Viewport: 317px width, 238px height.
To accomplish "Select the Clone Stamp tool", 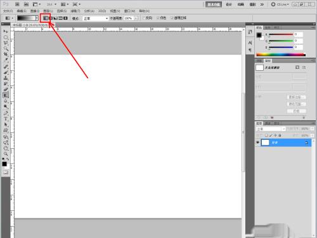I will coord(6,78).
